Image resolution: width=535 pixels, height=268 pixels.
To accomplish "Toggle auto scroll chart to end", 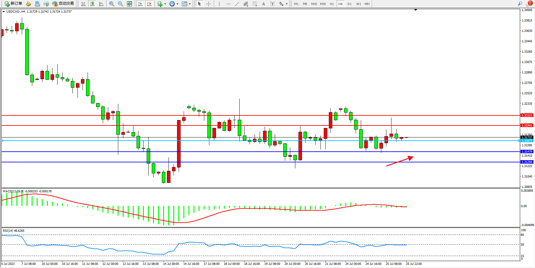I will pyautogui.click(x=141, y=4).
